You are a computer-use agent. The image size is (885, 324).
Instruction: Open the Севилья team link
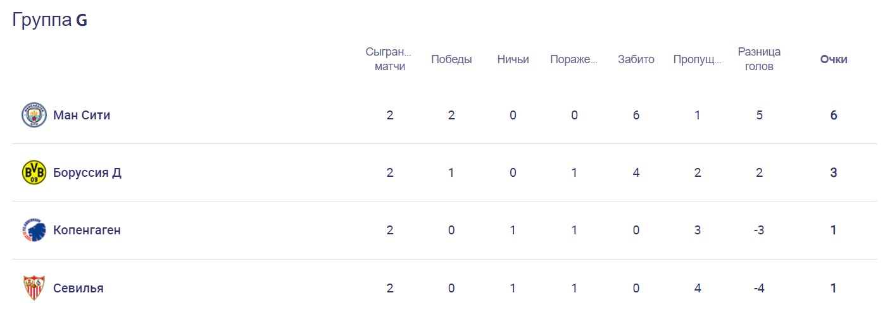pyautogui.click(x=78, y=288)
